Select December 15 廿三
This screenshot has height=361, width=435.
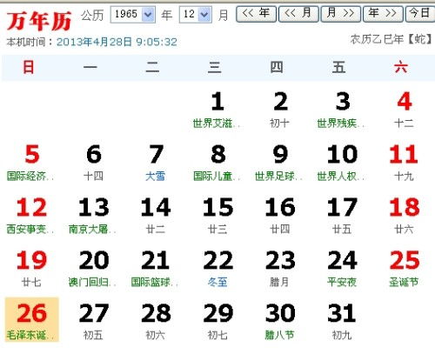point(217,216)
